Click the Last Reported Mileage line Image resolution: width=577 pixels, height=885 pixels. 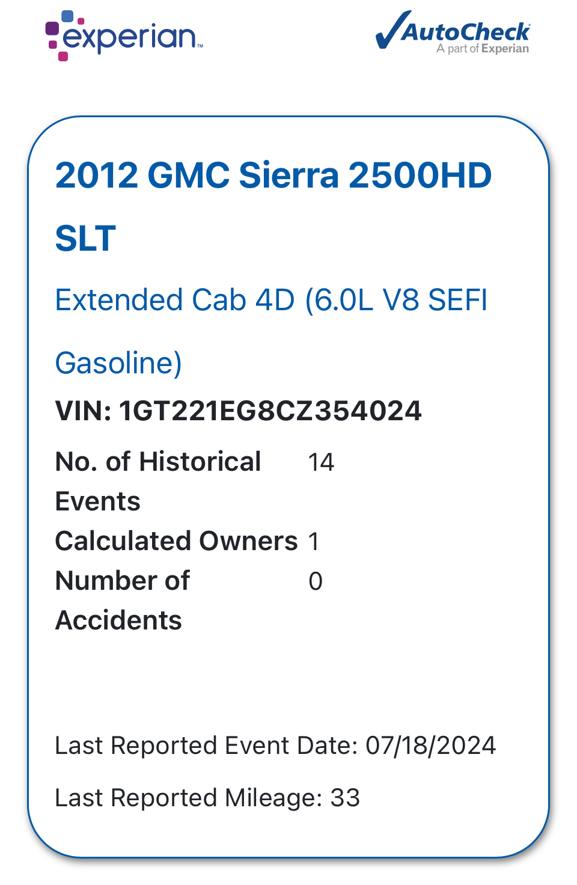point(207,798)
